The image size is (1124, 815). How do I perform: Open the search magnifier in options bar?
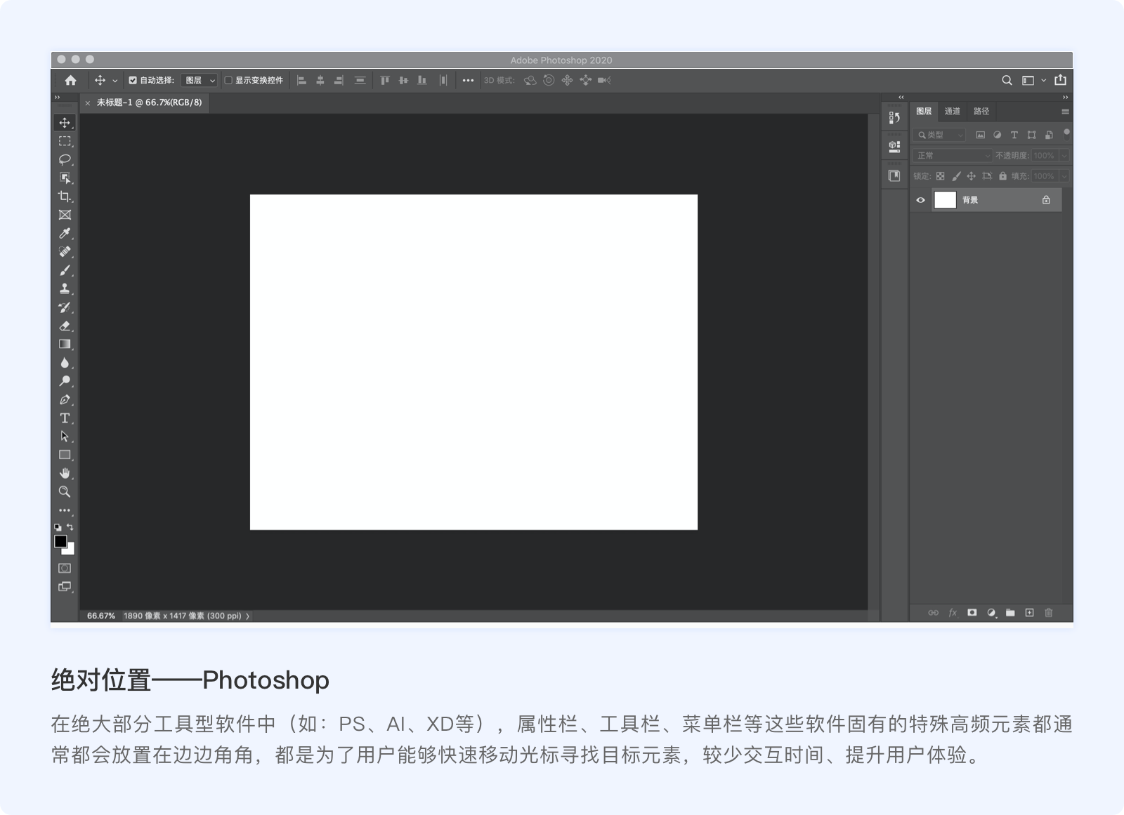(x=1007, y=80)
